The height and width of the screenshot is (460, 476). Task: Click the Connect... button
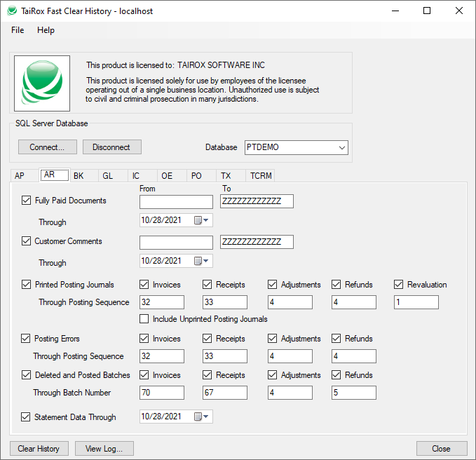tap(48, 147)
